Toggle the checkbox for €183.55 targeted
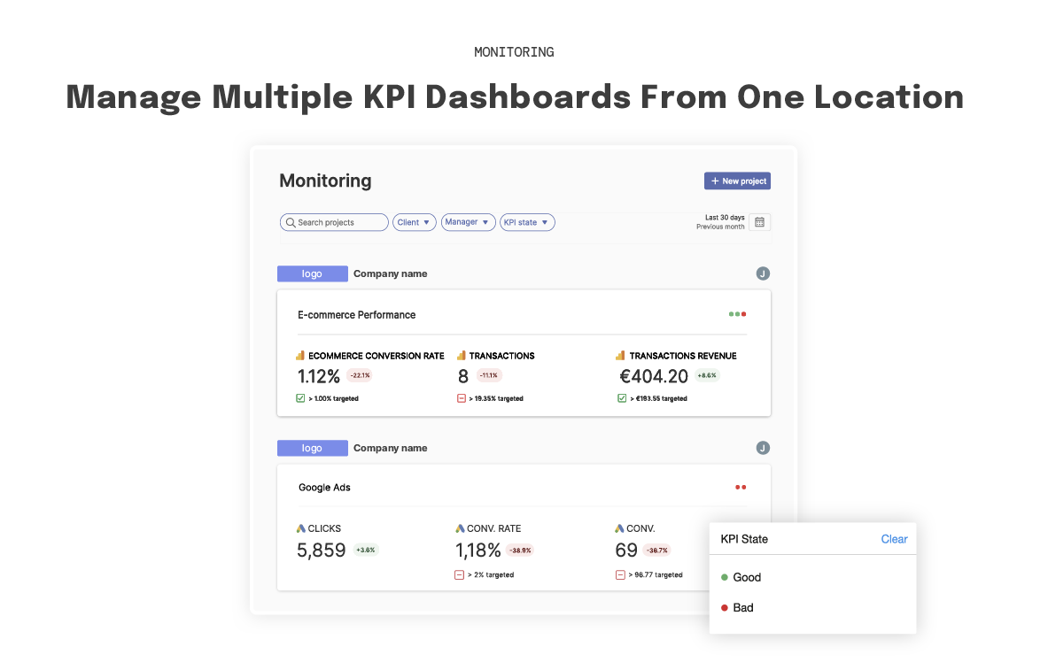1048x670 pixels. pos(622,398)
